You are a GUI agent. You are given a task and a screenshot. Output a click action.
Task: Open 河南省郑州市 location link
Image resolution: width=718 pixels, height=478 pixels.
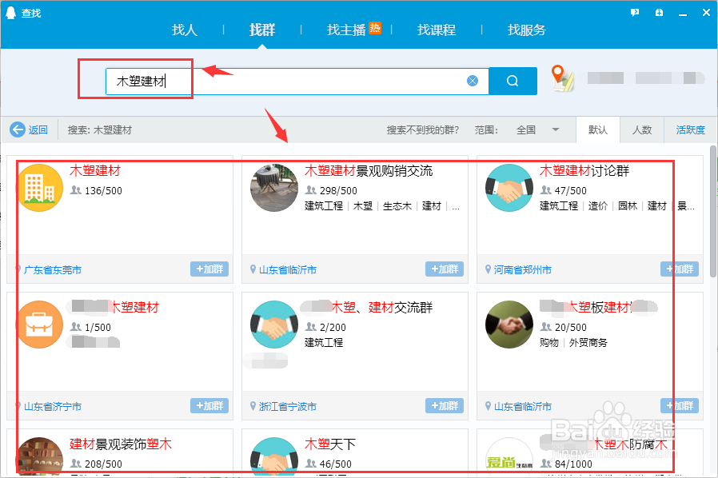tap(522, 269)
